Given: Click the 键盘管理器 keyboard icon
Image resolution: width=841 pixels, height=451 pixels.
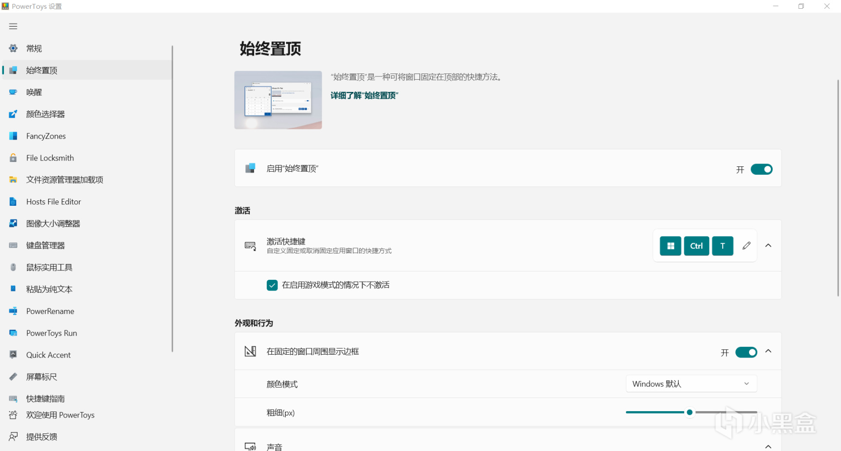Looking at the screenshot, I should 13,245.
